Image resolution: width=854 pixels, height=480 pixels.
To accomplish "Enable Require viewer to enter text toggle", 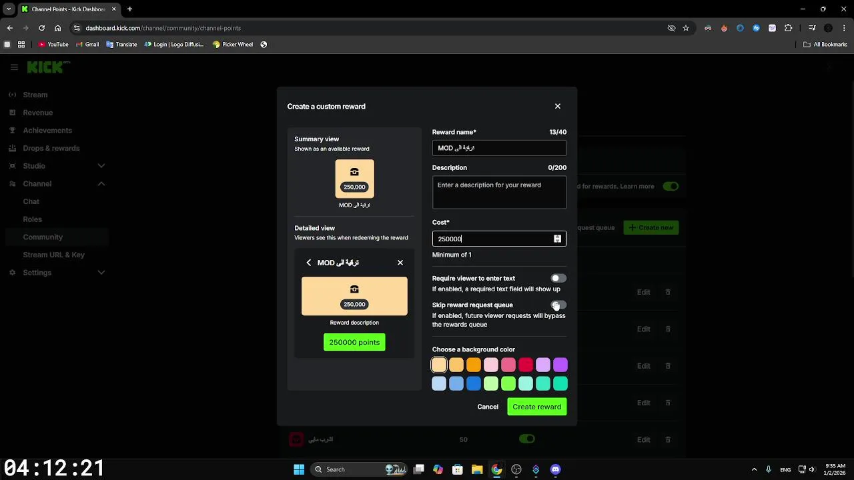I will [558, 278].
